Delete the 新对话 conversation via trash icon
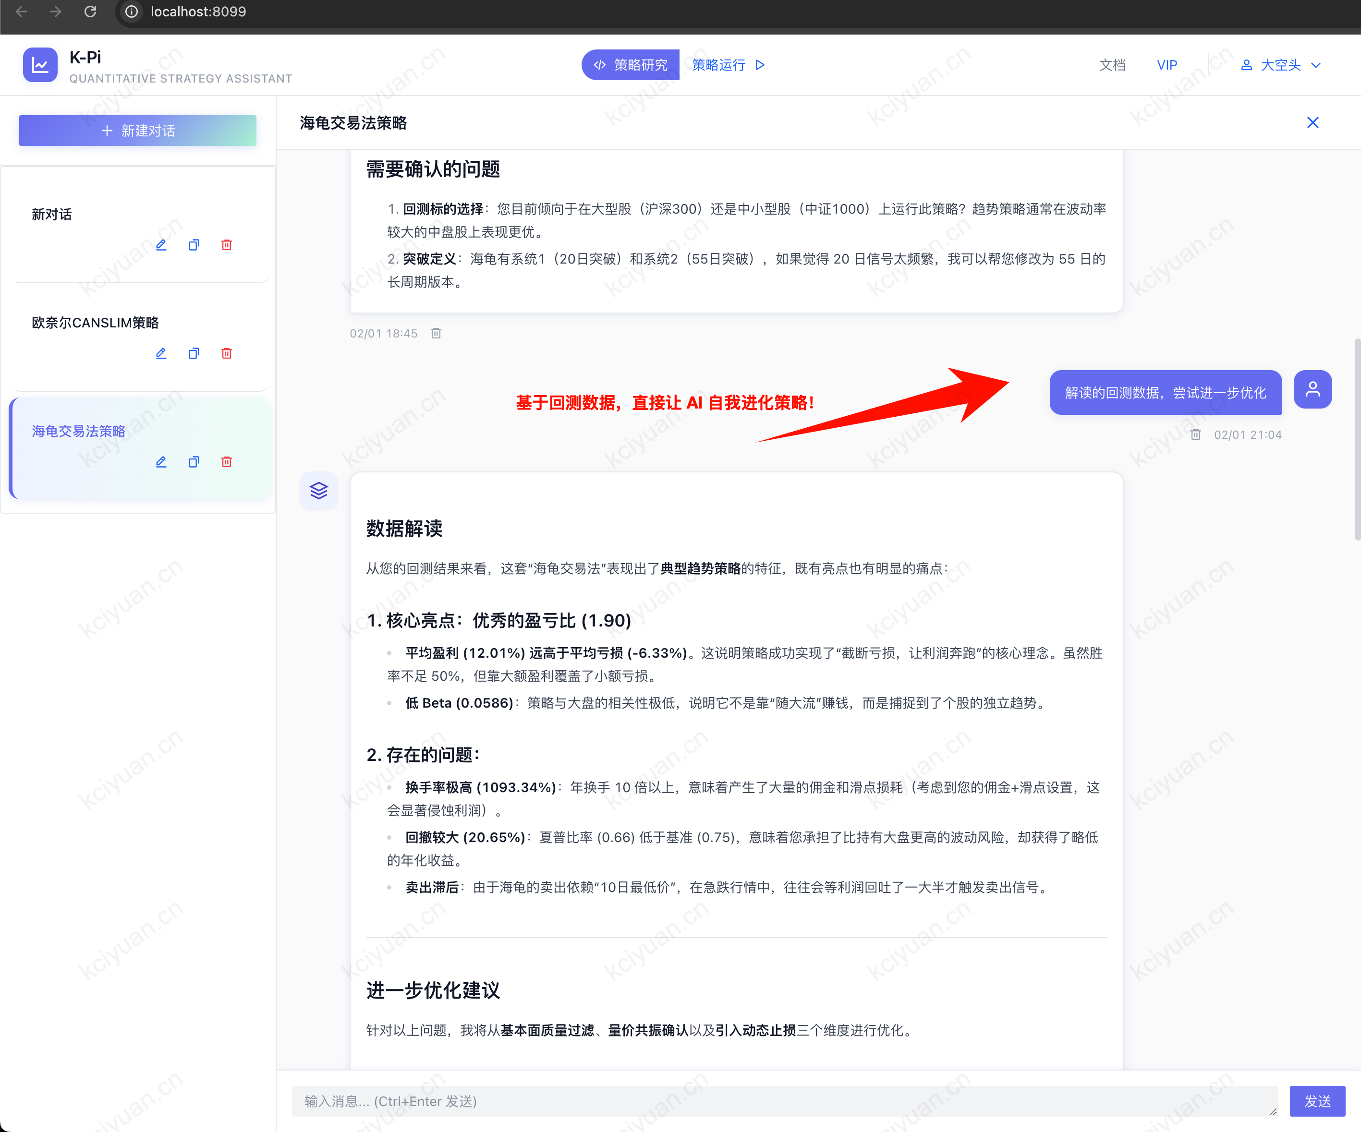 (x=226, y=245)
